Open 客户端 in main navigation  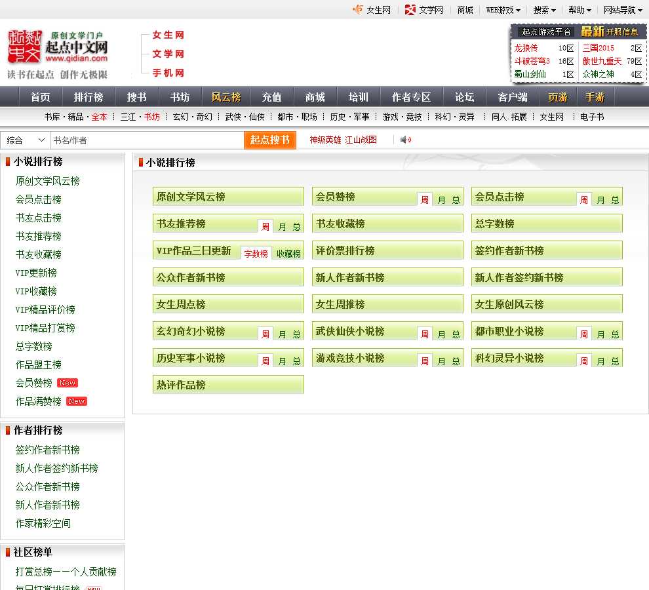click(x=513, y=97)
